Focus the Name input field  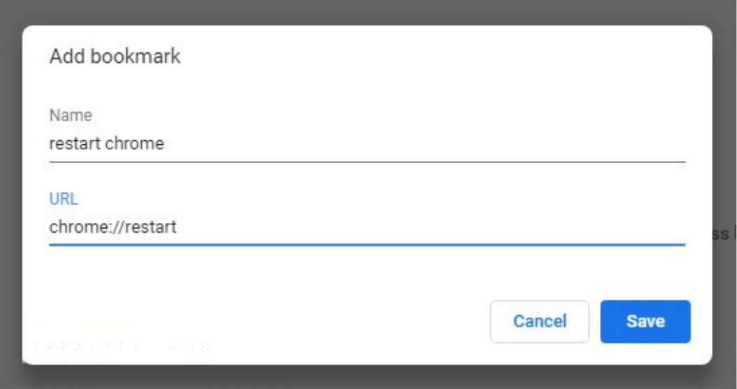(x=367, y=144)
